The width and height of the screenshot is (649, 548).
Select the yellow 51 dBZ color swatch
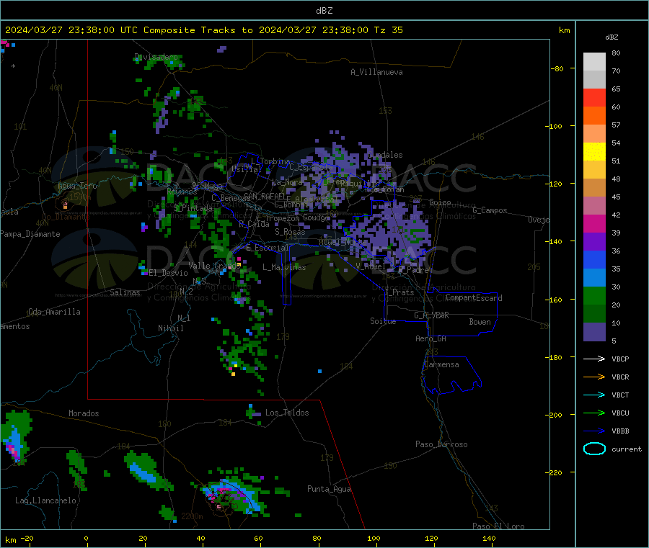[594, 152]
